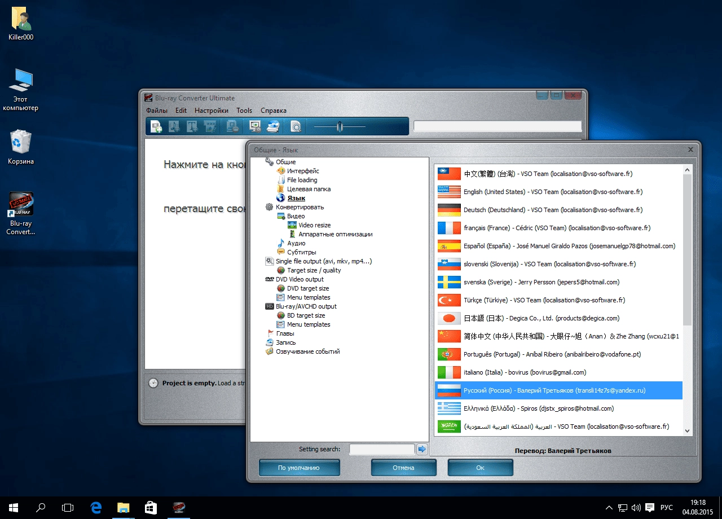Launch Microsoft Edge from taskbar
Viewport: 722px width, 519px height.
coord(96,508)
